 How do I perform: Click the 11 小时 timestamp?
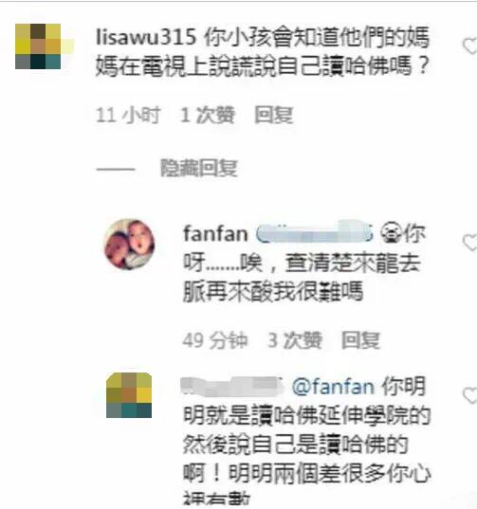click(128, 115)
